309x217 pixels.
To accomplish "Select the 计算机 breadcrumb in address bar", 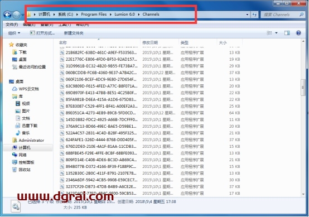I will coord(44,14).
